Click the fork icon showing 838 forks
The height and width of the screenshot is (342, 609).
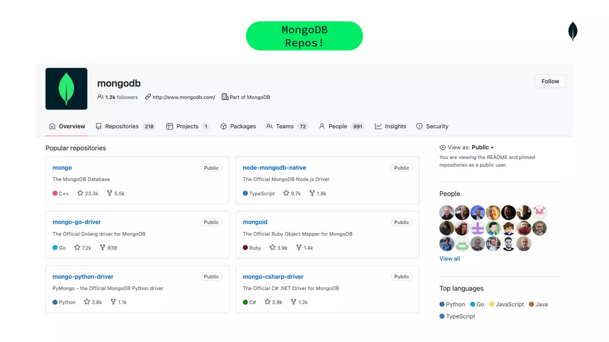click(x=103, y=247)
